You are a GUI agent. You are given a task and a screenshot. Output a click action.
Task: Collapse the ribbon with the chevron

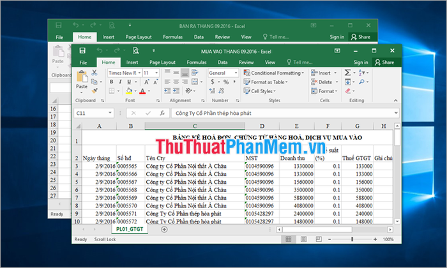[x=396, y=100]
